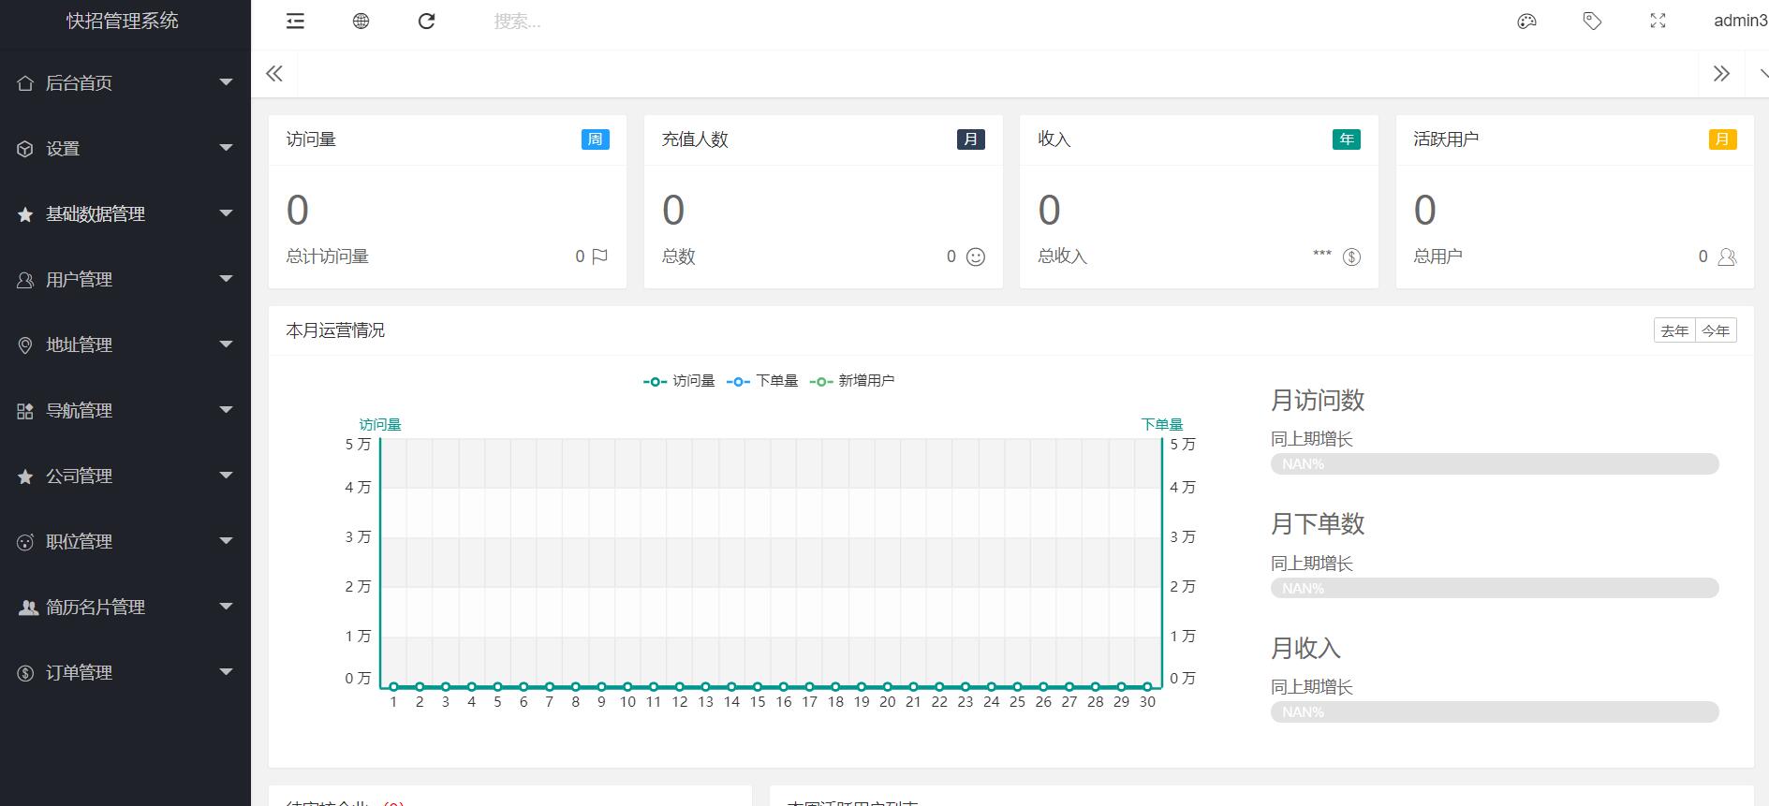Click the 月下单数 progress bar
Image resolution: width=1769 pixels, height=806 pixels.
point(1495,589)
